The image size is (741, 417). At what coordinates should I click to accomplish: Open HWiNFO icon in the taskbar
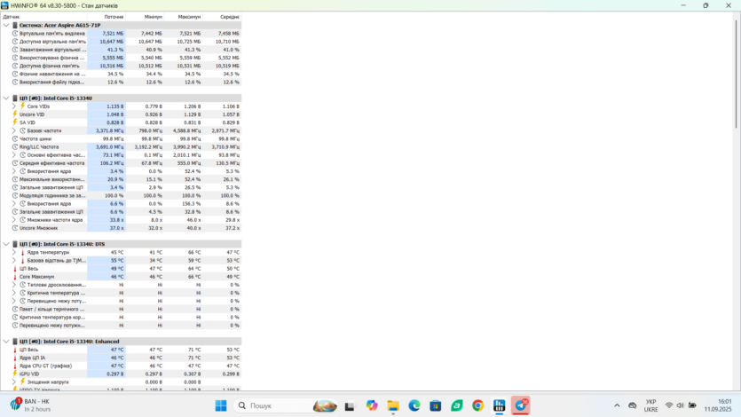pyautogui.click(x=499, y=405)
